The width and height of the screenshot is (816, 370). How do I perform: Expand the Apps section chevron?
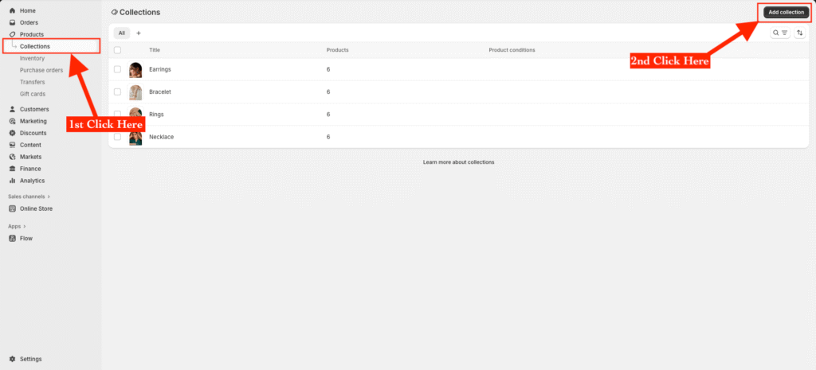click(x=25, y=226)
